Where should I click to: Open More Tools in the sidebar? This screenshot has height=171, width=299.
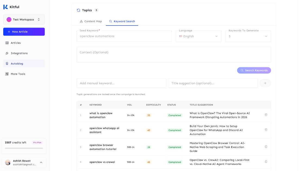18,74
